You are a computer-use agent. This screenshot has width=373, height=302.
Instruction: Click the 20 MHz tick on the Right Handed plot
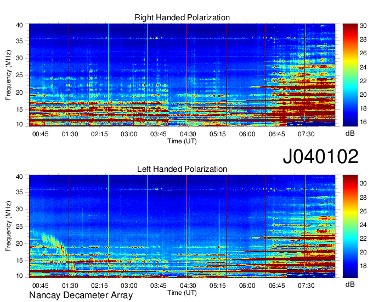click(19, 92)
